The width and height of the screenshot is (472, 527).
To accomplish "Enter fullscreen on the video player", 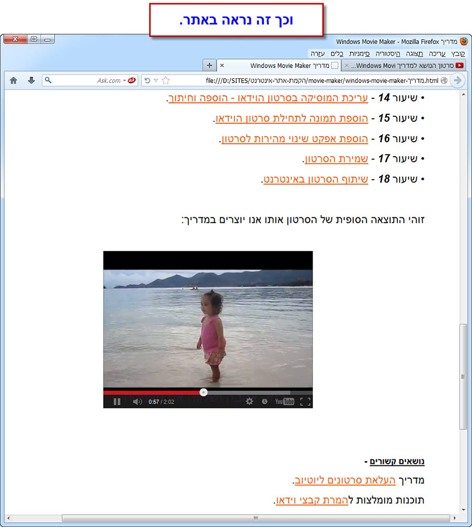I will tap(305, 401).
